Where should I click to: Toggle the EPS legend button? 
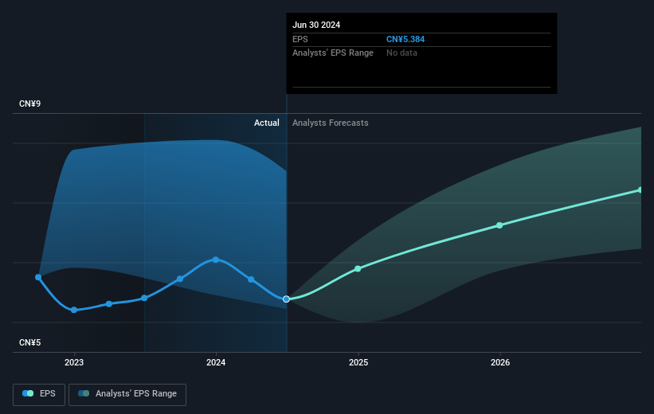coord(39,394)
